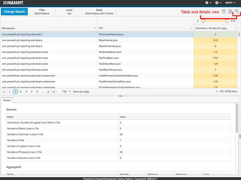Open Namespace column dropdown arrow
The width and height of the screenshot is (241, 180).
95,28
